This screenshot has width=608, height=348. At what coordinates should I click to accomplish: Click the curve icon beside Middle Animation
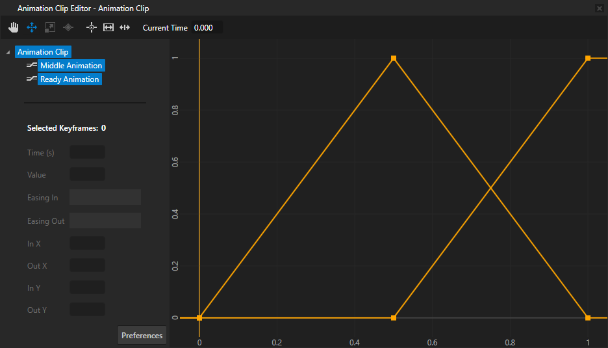tap(31, 66)
